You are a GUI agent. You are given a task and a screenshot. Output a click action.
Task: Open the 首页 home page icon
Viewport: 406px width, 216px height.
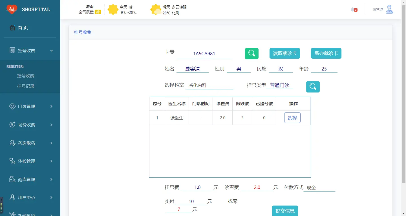pyautogui.click(x=12, y=28)
